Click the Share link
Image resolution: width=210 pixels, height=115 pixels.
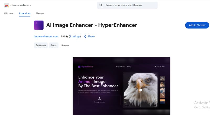coord(91,37)
